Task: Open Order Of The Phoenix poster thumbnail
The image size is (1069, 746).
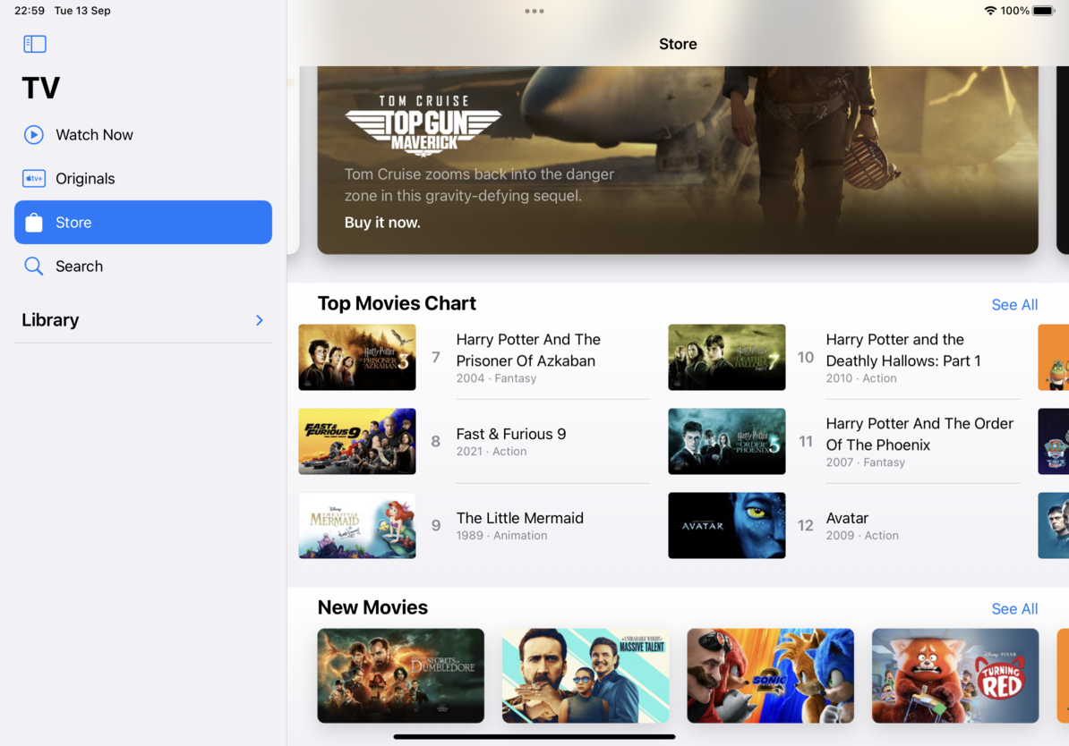Action: point(727,442)
